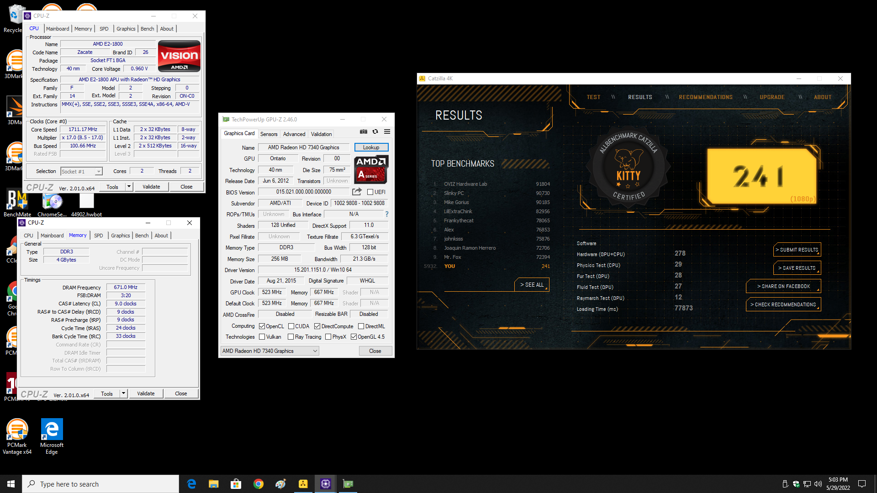Open the Tools dropdown arrow in Memory CPU-Z

tap(123, 393)
